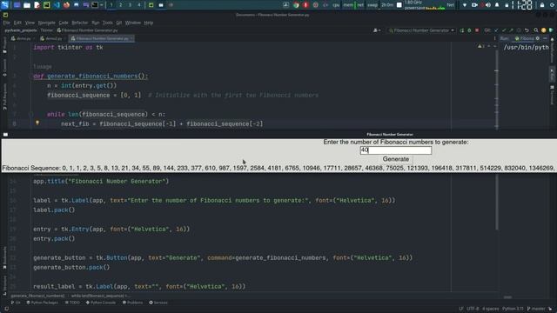557x313 pixels.
Task: Click the pycharm_projects breadcrumb
Action: coord(21,30)
